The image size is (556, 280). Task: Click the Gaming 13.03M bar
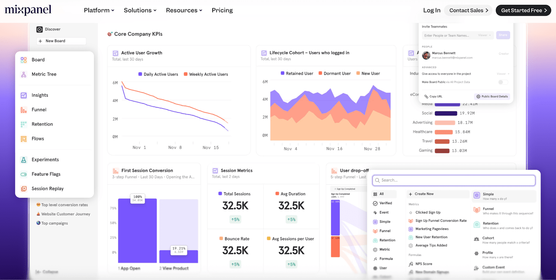click(442, 151)
